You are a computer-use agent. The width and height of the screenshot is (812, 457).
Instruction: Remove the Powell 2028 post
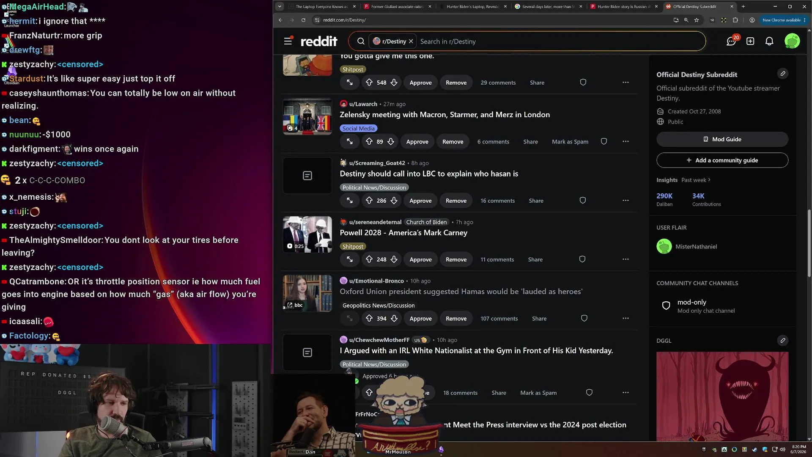(456, 259)
